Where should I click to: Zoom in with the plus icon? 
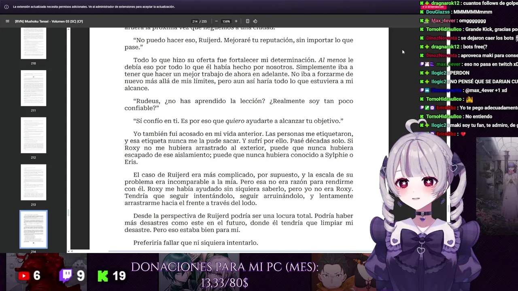pyautogui.click(x=236, y=21)
